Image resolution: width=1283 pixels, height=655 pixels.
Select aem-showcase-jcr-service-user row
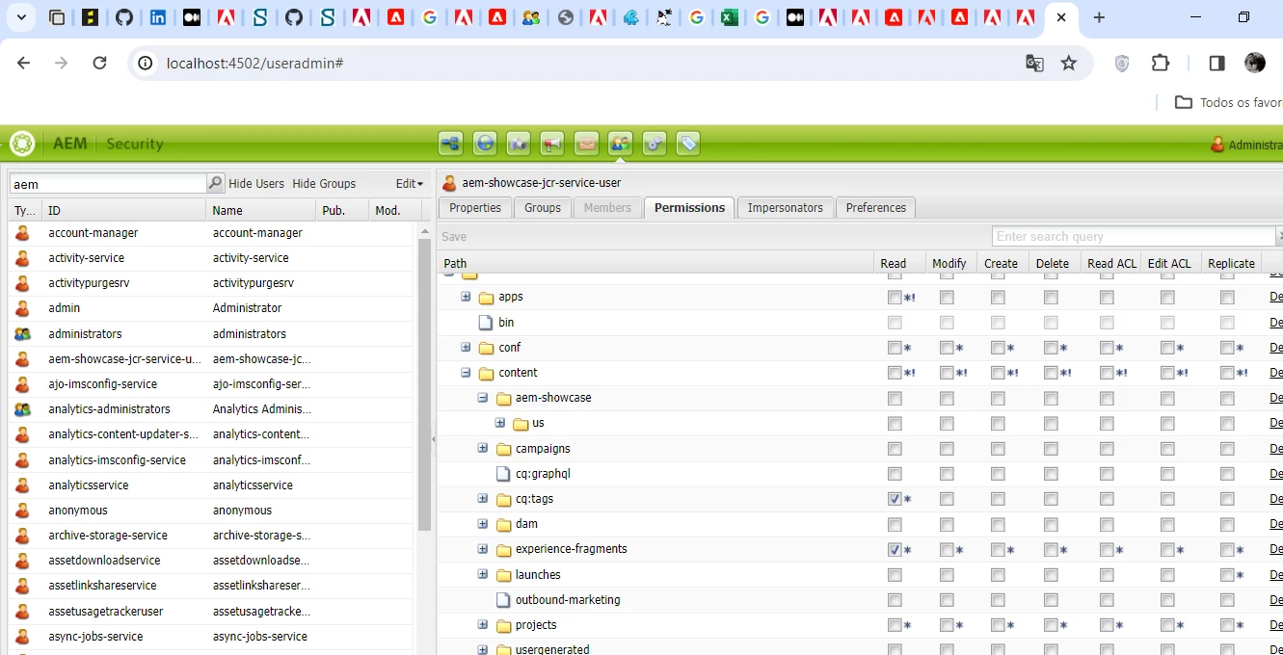[x=212, y=359]
